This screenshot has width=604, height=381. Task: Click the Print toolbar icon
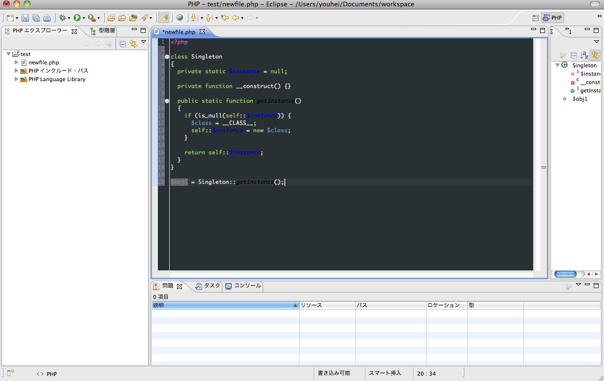coord(47,18)
